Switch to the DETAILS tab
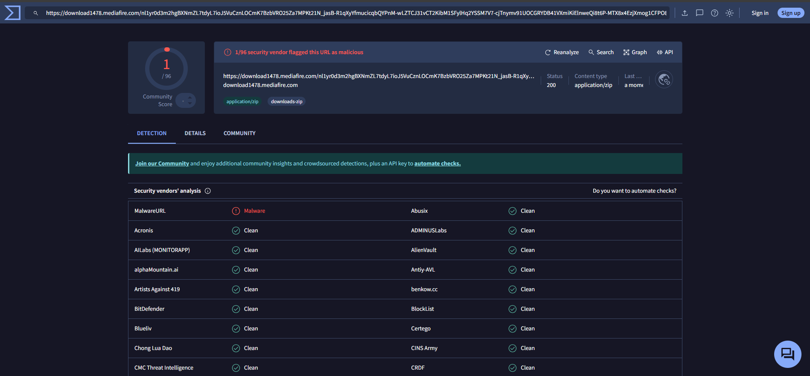Screen dimensions: 810x376 (x=195, y=133)
